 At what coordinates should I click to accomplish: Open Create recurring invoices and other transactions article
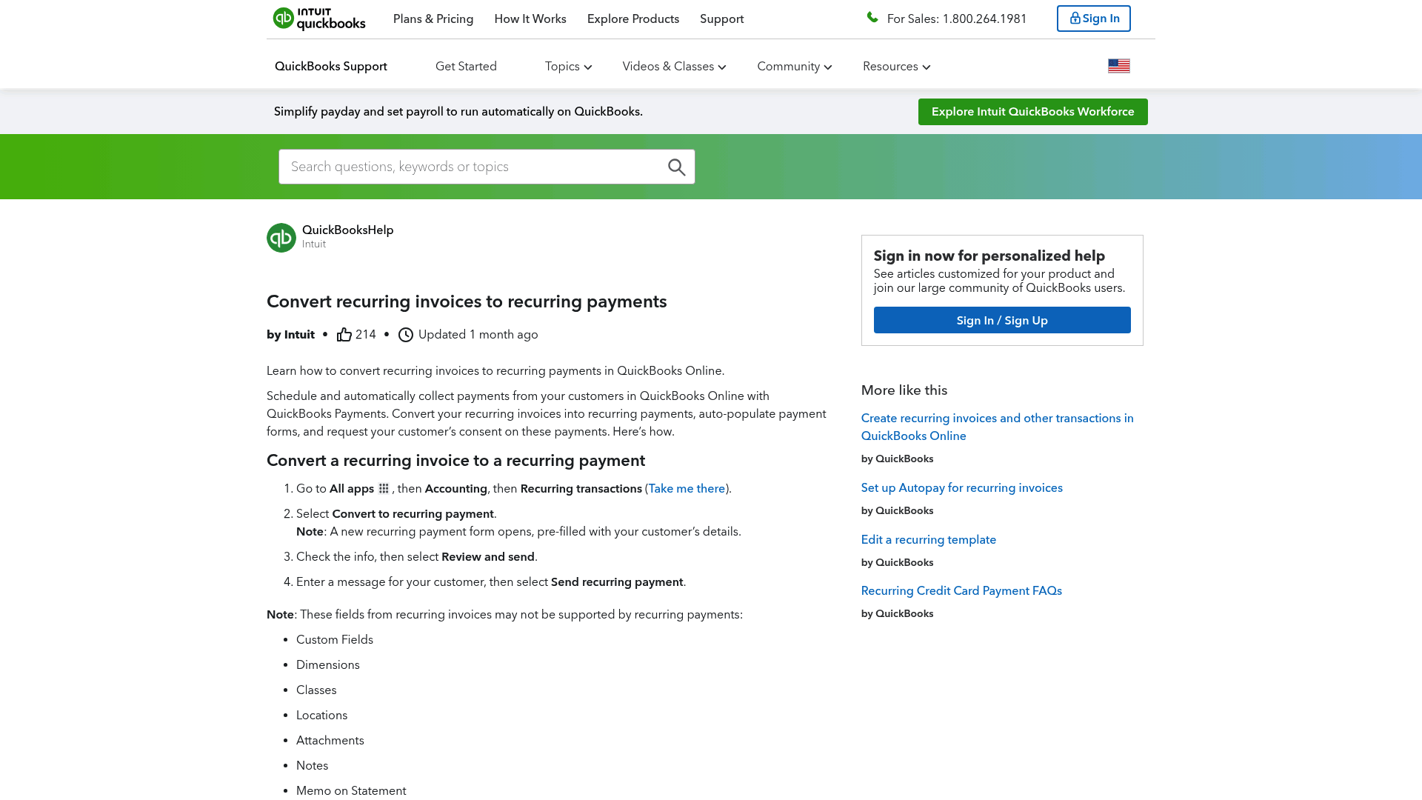click(997, 427)
